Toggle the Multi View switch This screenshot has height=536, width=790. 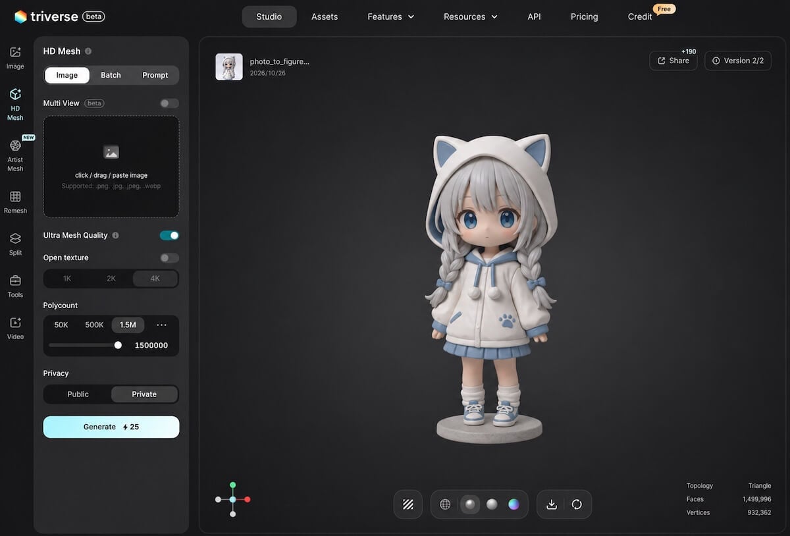[169, 103]
